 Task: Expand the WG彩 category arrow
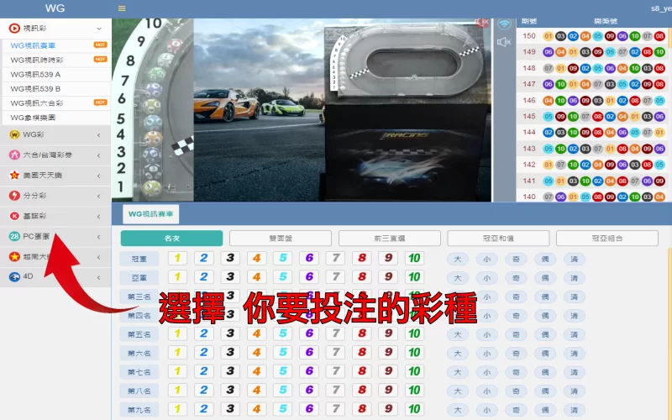[x=99, y=134]
